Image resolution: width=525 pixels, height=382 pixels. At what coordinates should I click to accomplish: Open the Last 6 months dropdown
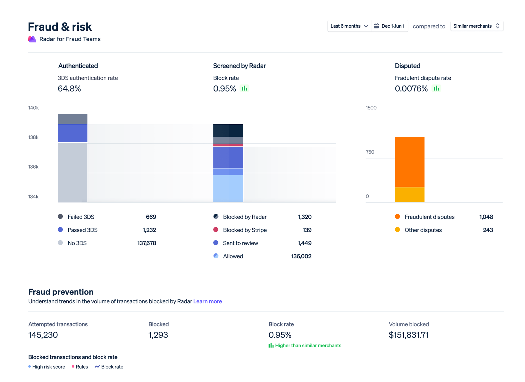pos(349,26)
